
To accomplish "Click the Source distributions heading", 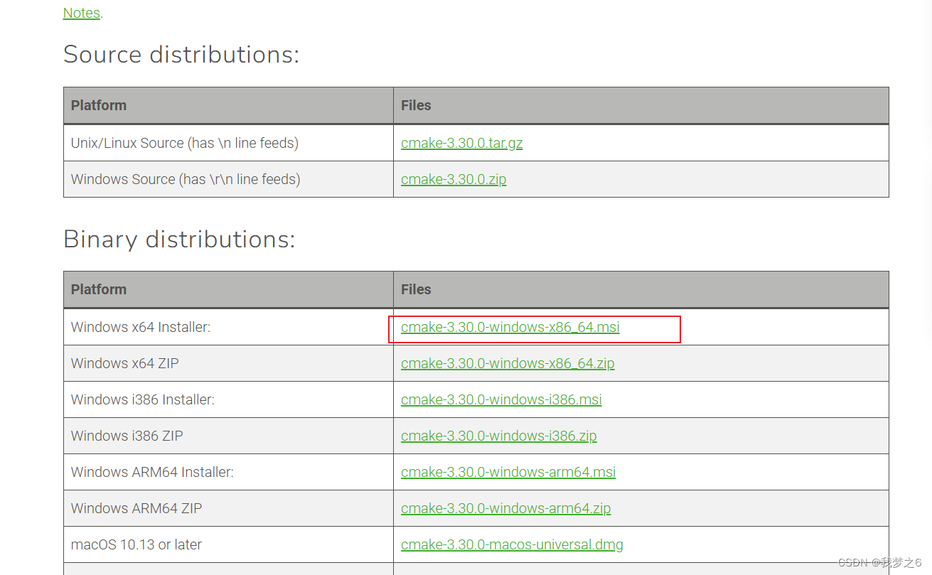I will tap(181, 54).
